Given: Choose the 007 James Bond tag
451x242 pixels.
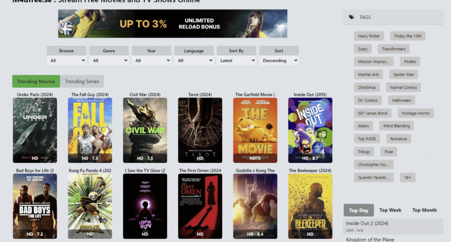Looking at the screenshot, I should pyautogui.click(x=373, y=113).
